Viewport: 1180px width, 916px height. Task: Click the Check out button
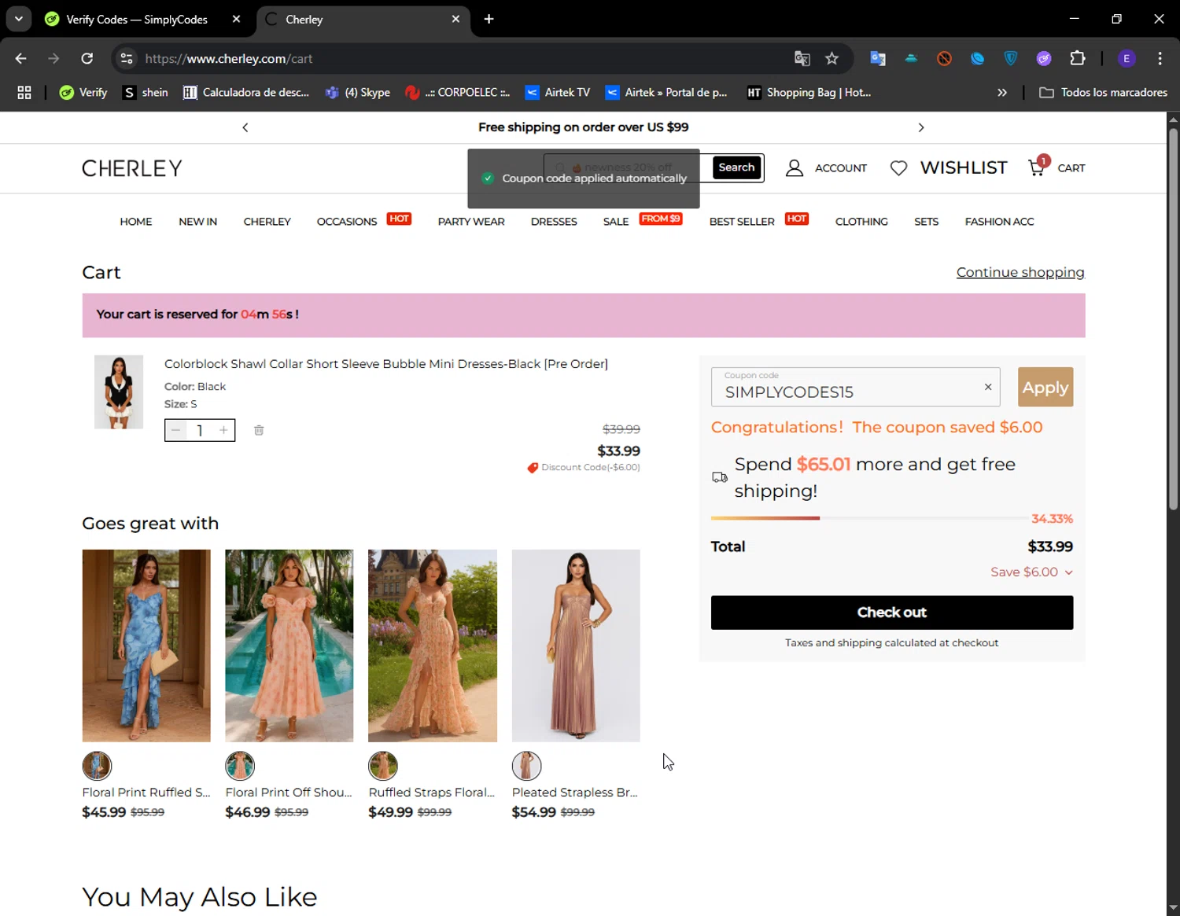892,613
